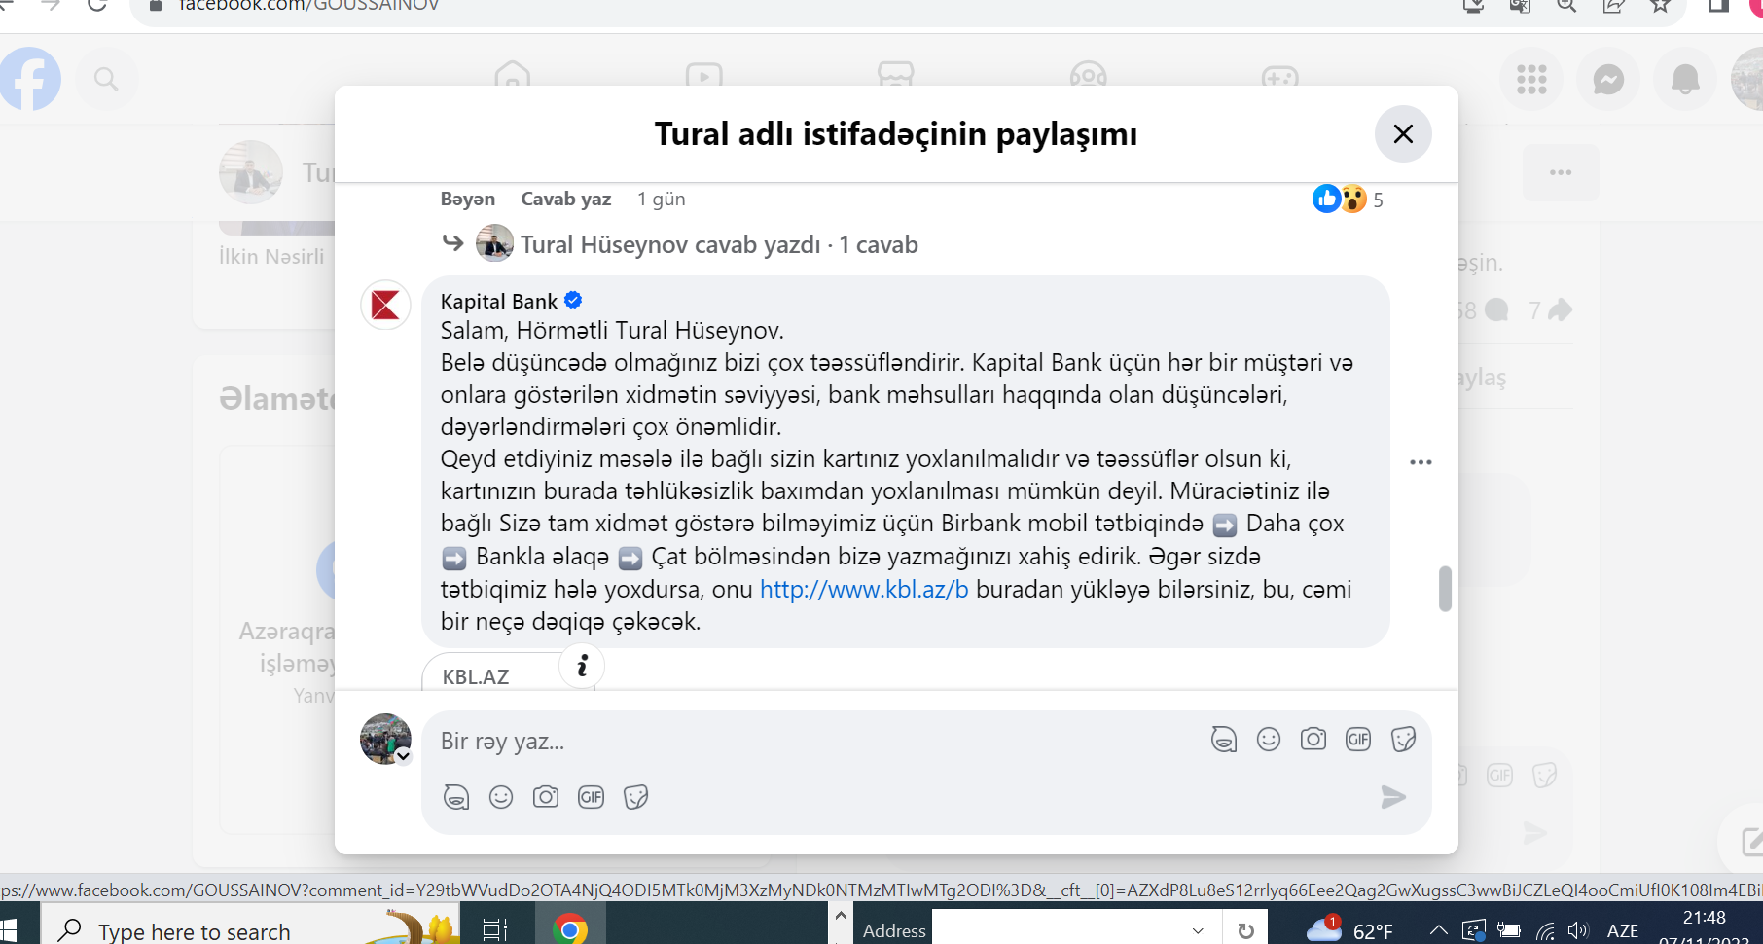The image size is (1763, 944).
Task: Open Messenger chats icon
Action: coord(1608,79)
